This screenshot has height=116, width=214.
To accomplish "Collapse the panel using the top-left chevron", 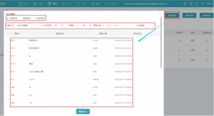I will [7, 10].
